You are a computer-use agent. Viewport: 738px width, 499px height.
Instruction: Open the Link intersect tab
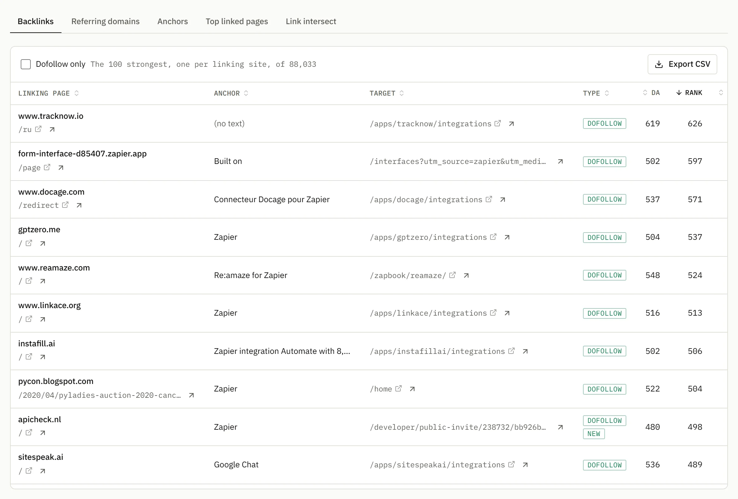[311, 21]
